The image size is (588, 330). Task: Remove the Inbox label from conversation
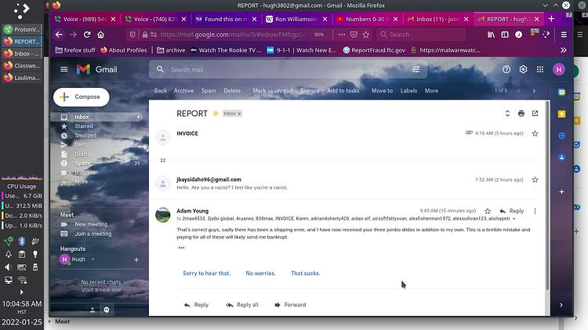coord(239,114)
